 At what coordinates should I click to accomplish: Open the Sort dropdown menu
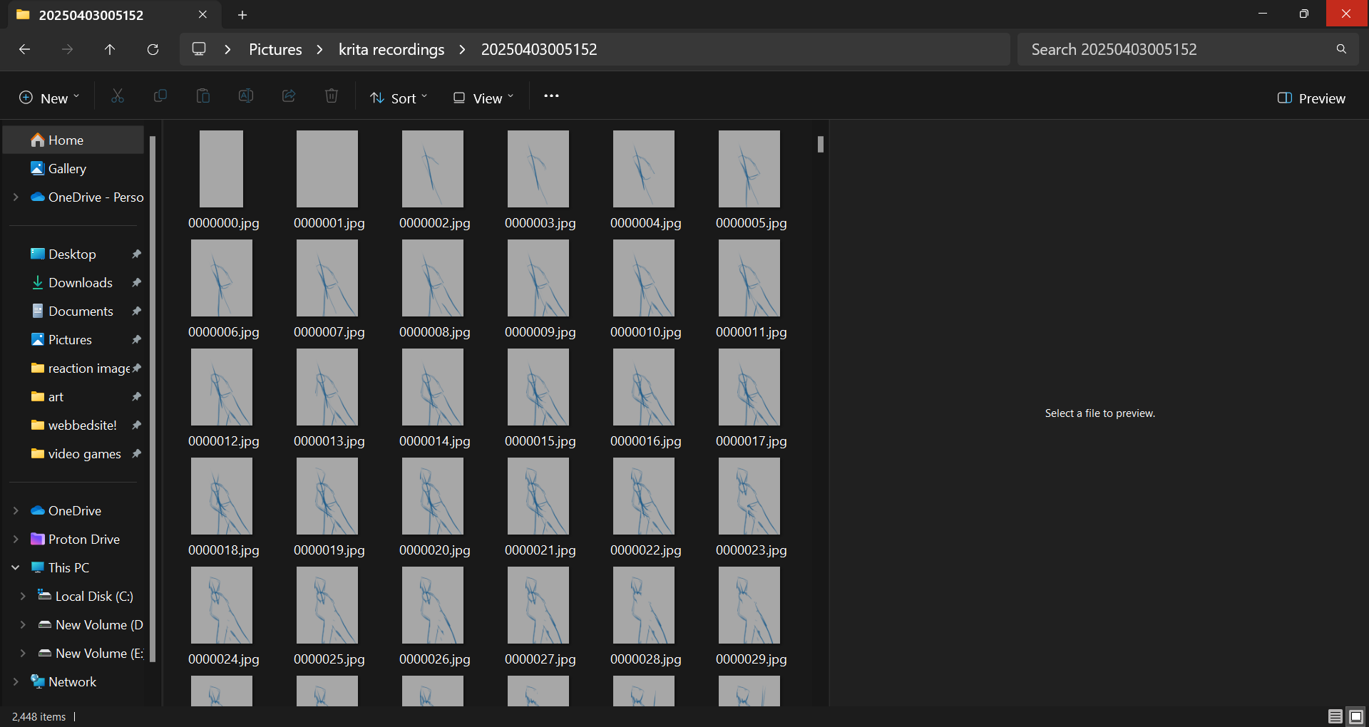399,98
